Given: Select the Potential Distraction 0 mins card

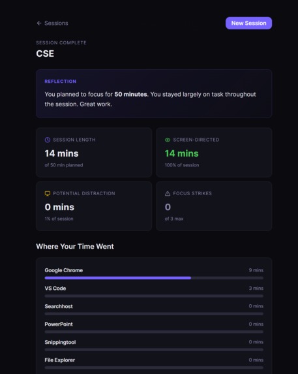Looking at the screenshot, I should point(94,206).
